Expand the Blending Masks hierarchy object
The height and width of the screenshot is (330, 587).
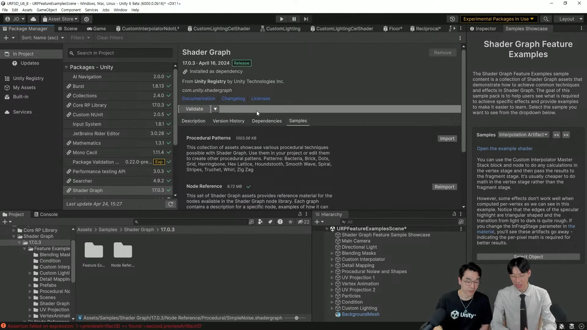pos(332,253)
